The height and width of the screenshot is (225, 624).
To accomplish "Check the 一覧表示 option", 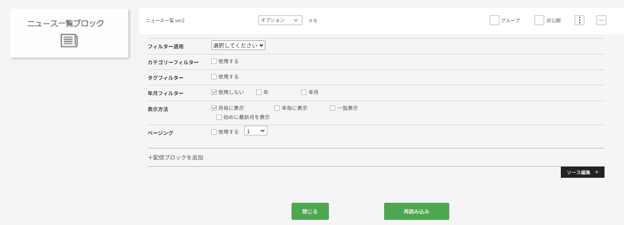I will [x=332, y=108].
